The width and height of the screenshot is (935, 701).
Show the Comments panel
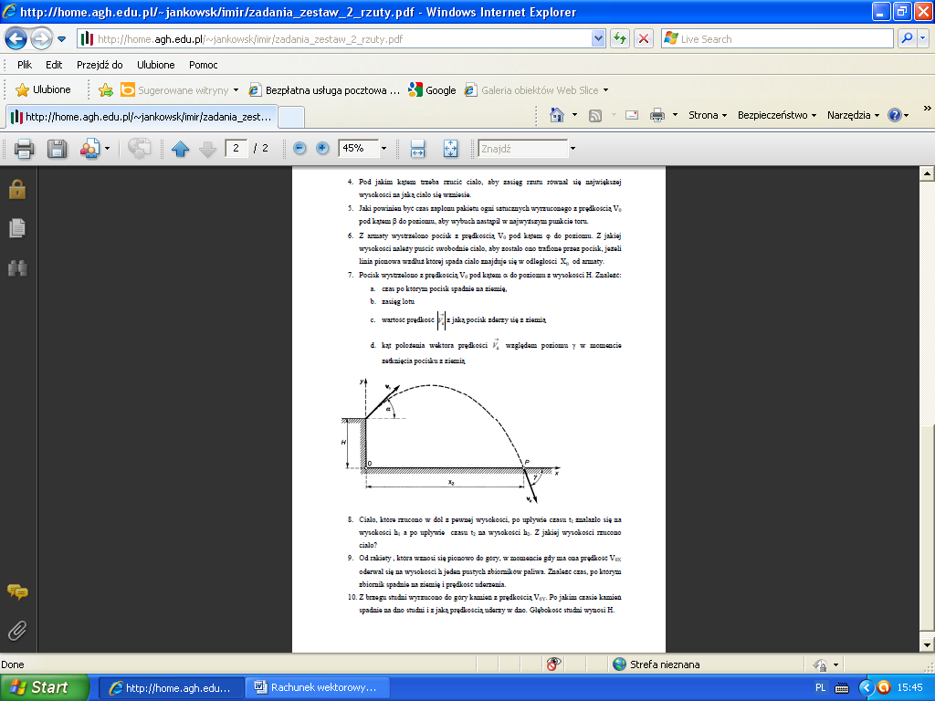pyautogui.click(x=16, y=591)
